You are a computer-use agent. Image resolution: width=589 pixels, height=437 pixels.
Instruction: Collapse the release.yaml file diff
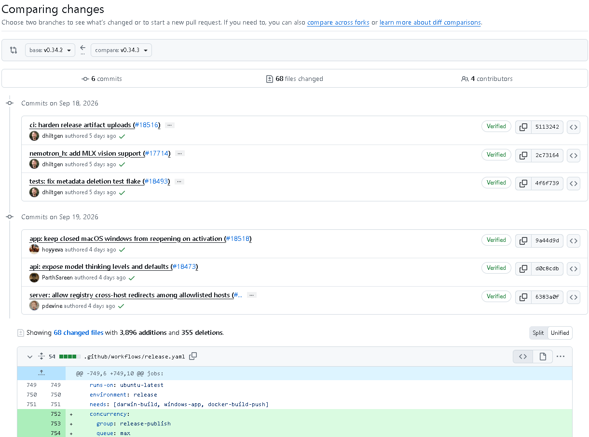click(30, 357)
